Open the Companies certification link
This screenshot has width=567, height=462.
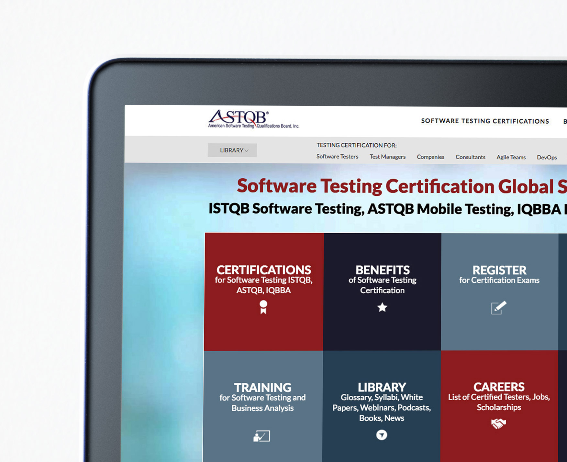pyautogui.click(x=430, y=157)
